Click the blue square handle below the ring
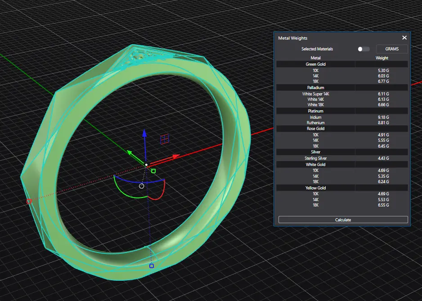The image size is (422, 301). coord(152,266)
